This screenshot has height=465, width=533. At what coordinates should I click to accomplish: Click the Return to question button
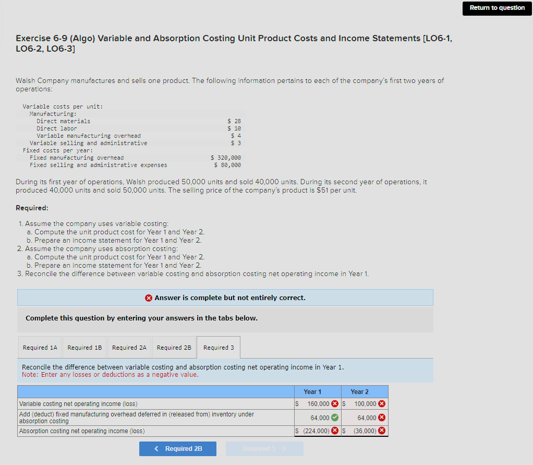[x=496, y=8]
